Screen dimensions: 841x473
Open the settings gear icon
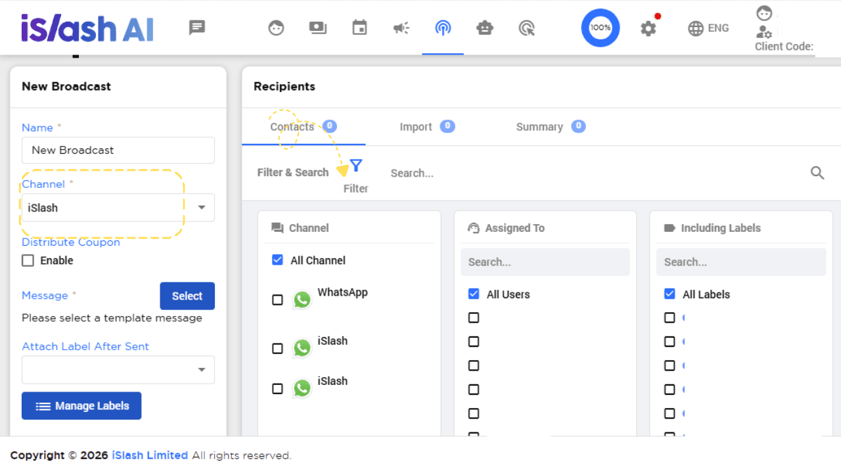[648, 28]
